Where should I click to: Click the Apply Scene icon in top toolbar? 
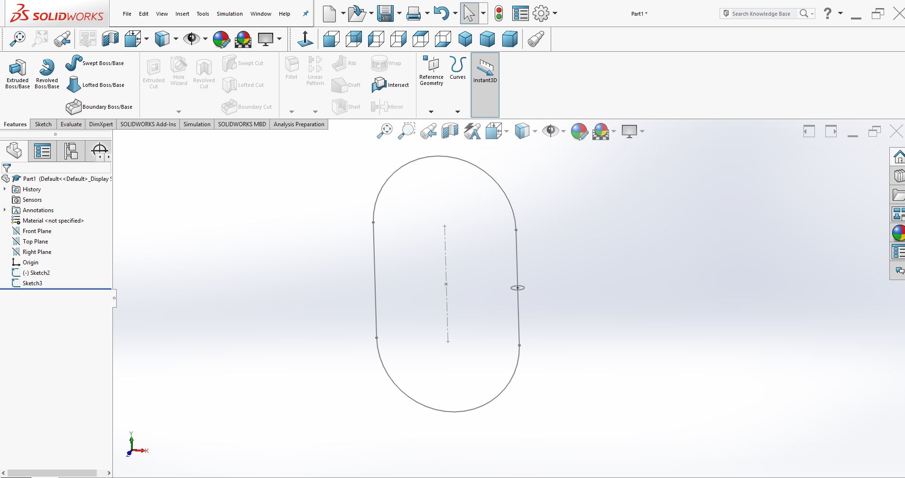(x=243, y=39)
